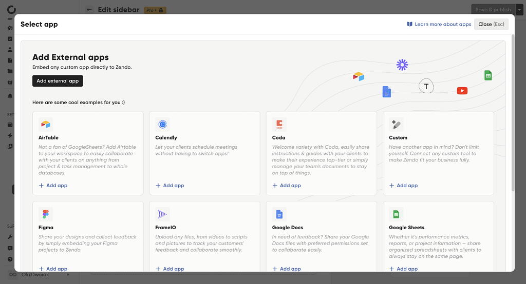The width and height of the screenshot is (526, 284).
Task: Click the Pro+ lock badge
Action: coord(155,10)
